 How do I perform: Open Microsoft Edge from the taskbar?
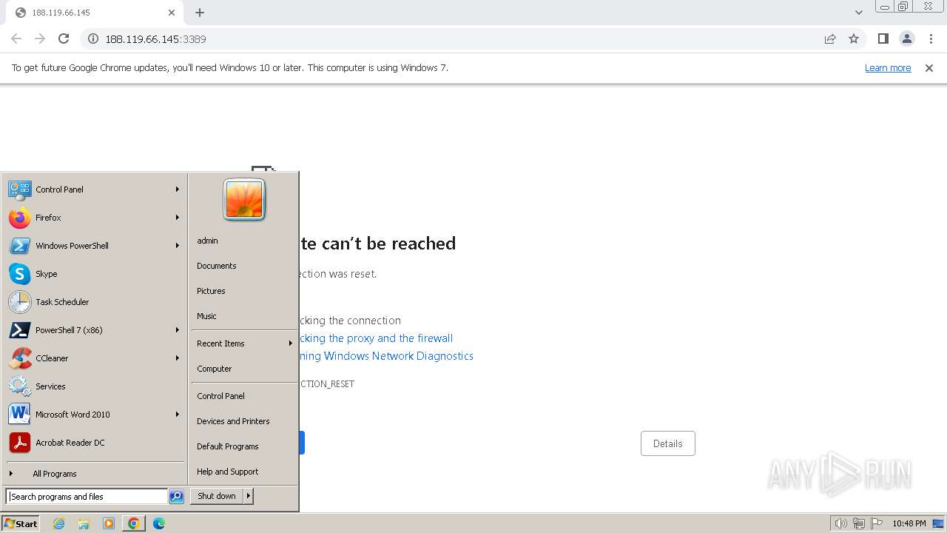159,523
